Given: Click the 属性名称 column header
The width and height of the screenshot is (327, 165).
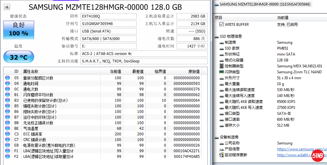Looking at the screenshot, I should pyautogui.click(x=31, y=71).
